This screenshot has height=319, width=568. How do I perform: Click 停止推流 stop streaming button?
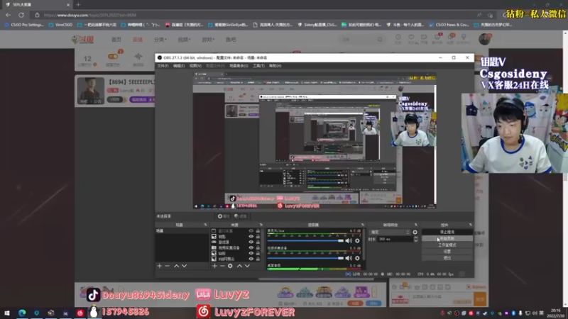point(447,232)
